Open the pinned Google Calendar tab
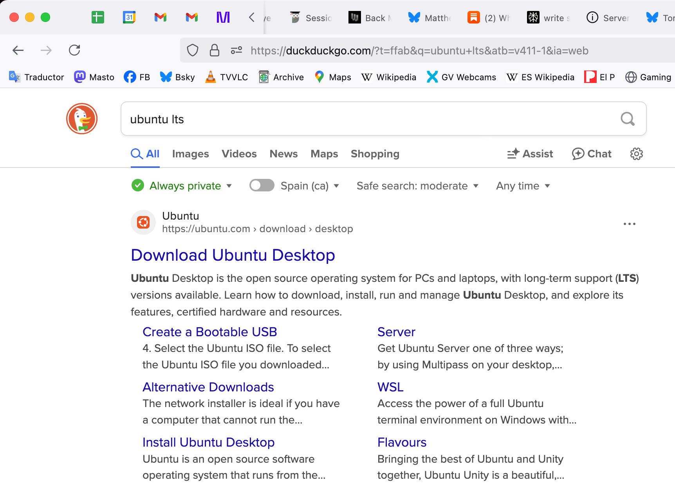675x501 pixels. [129, 17]
